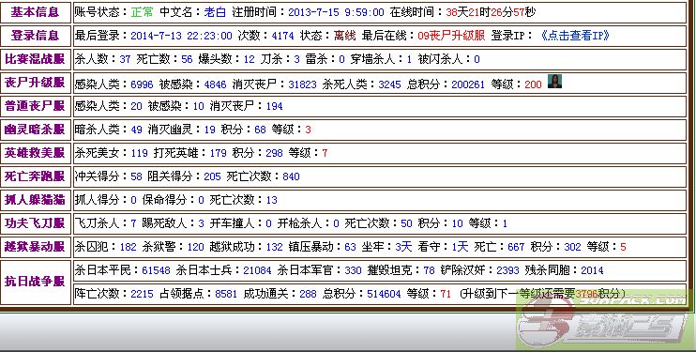
Task: Select the 英雄救美服 row header
Action: coord(35,153)
